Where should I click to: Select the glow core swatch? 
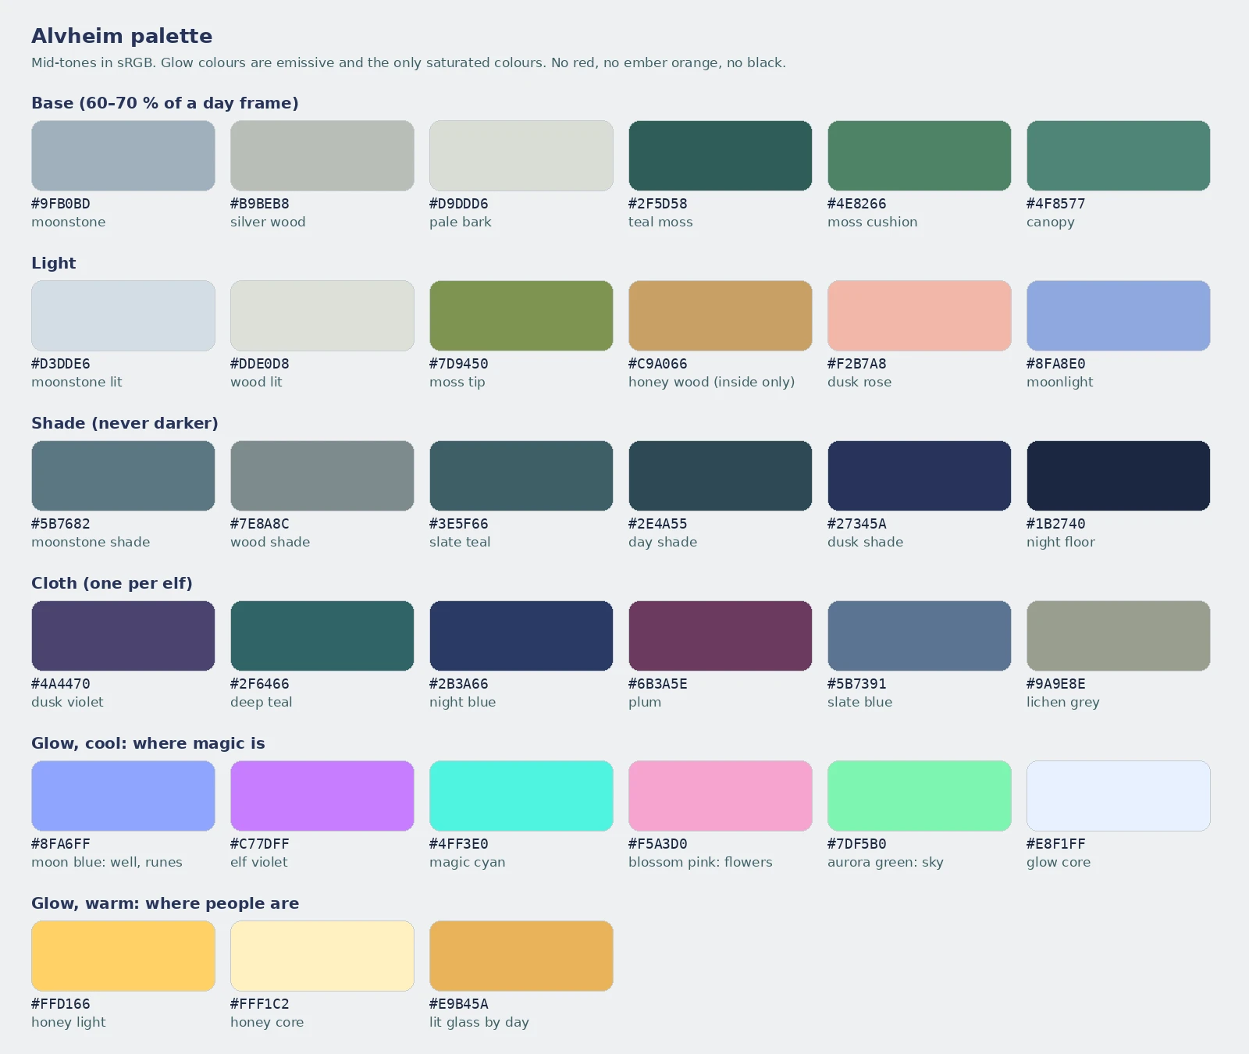coord(1119,796)
